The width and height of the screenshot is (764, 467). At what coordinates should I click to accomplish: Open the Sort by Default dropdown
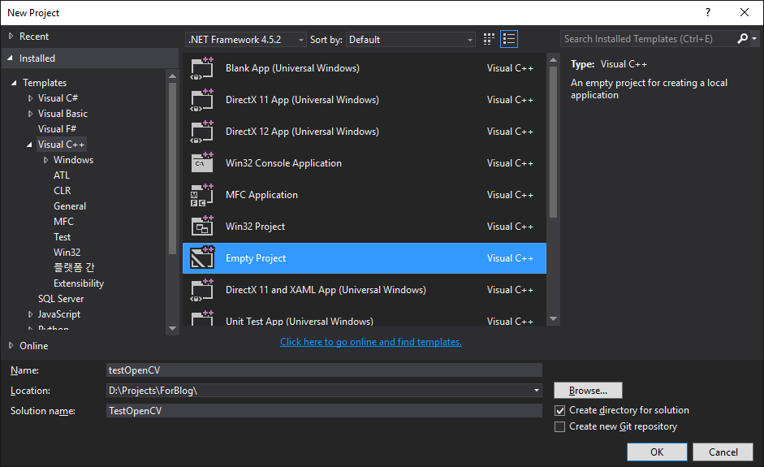(410, 40)
